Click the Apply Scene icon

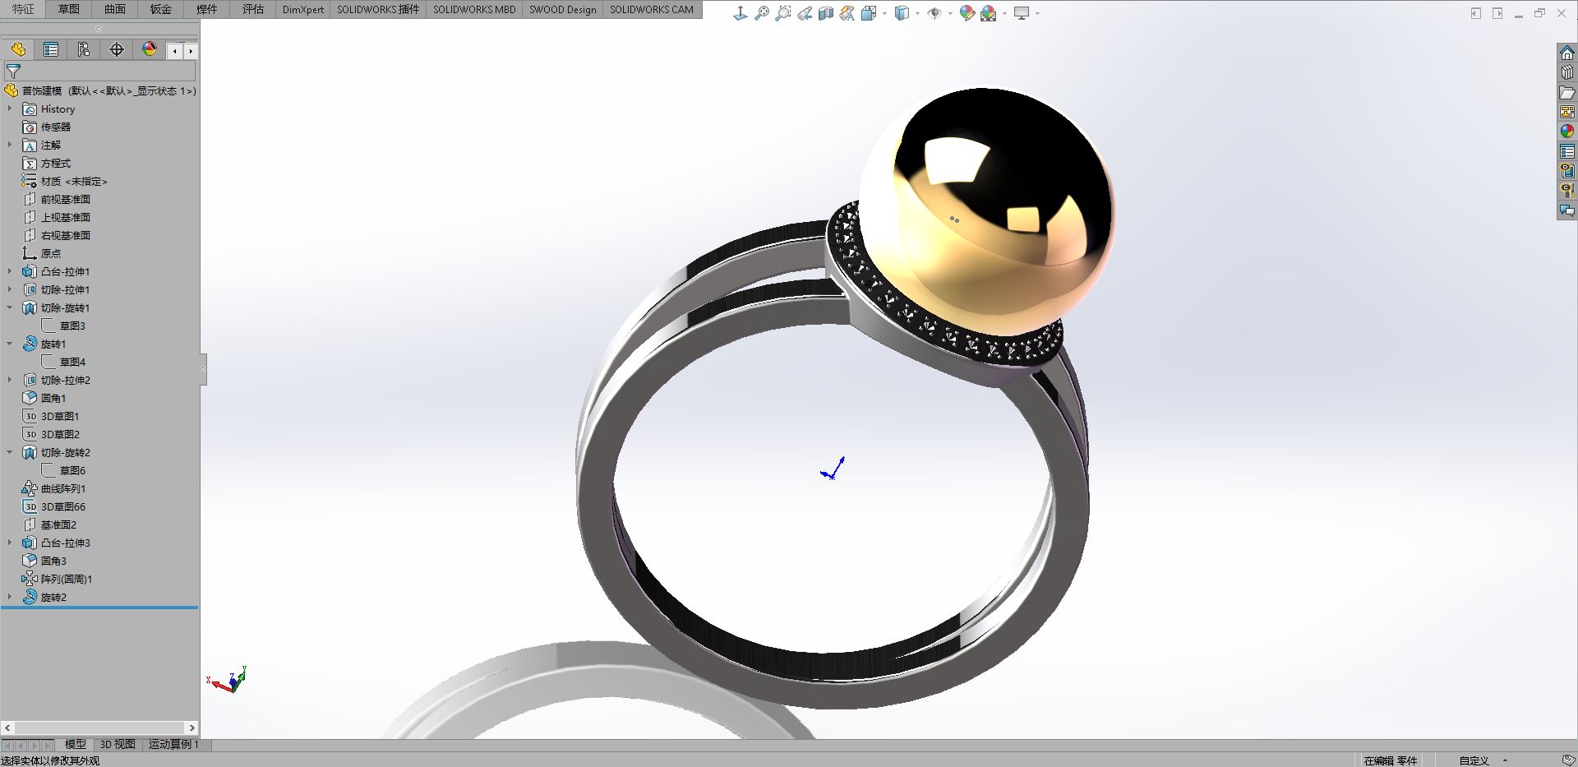[x=989, y=13]
